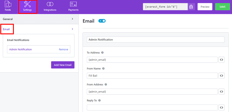Click the From Name input field
This screenshot has width=232, height=112.
(x=152, y=76)
